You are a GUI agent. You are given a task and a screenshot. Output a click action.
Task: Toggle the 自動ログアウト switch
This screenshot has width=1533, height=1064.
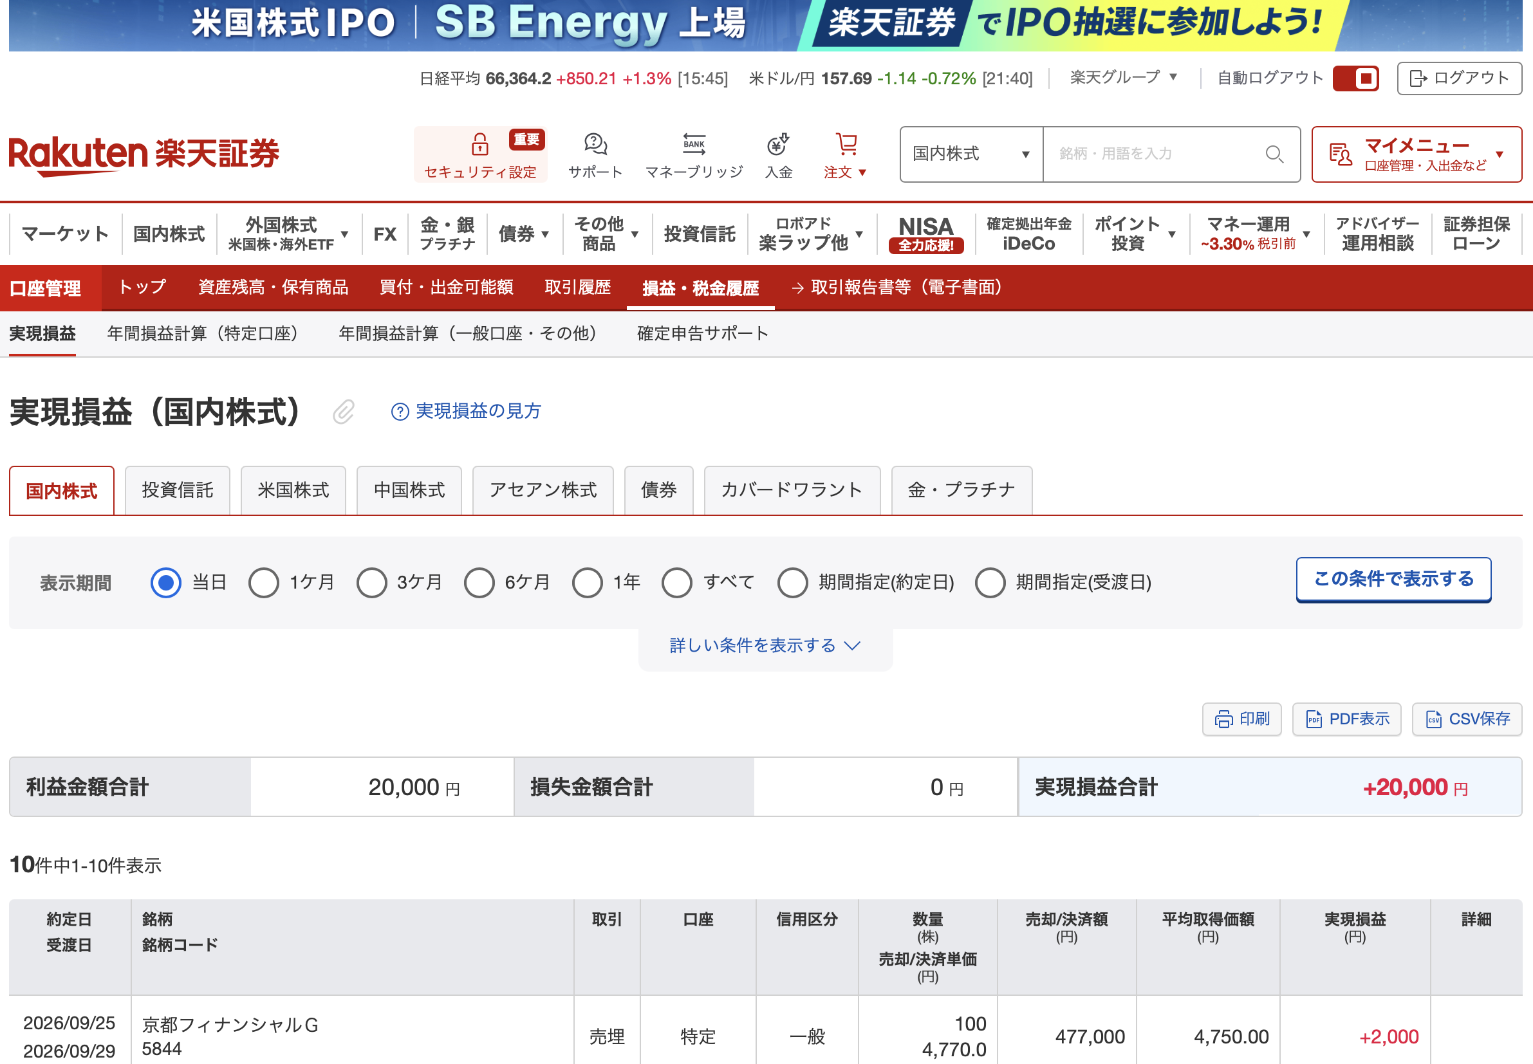1355,78
